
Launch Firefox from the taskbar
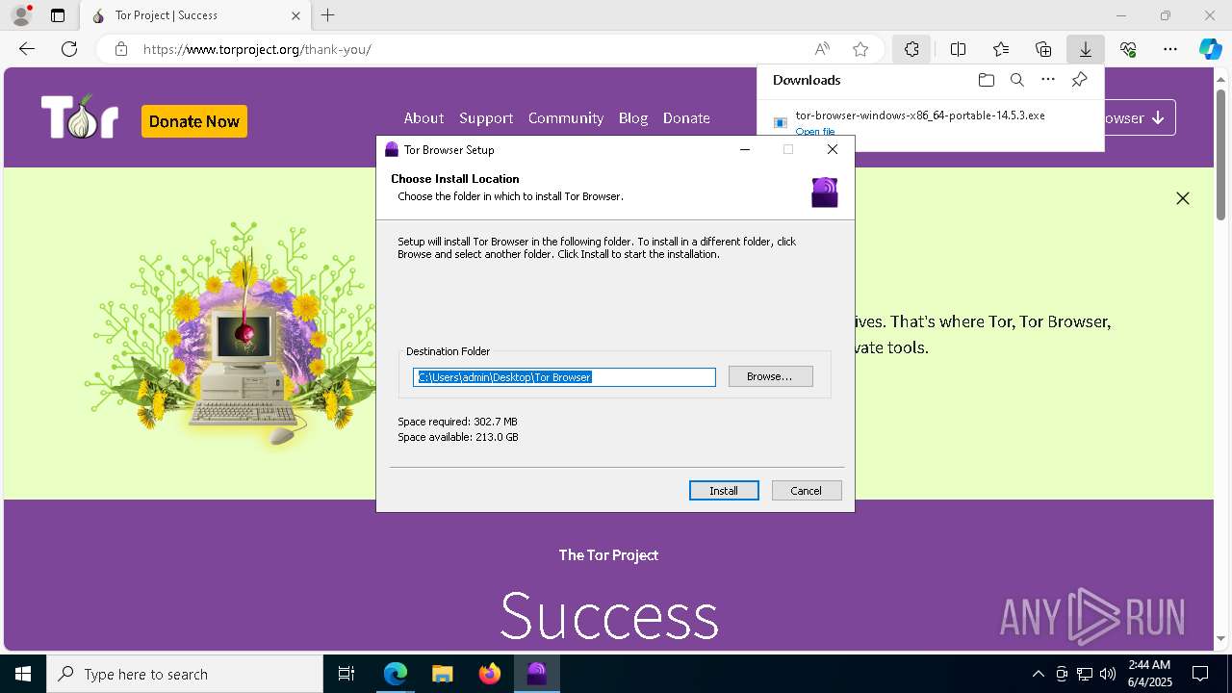(490, 674)
